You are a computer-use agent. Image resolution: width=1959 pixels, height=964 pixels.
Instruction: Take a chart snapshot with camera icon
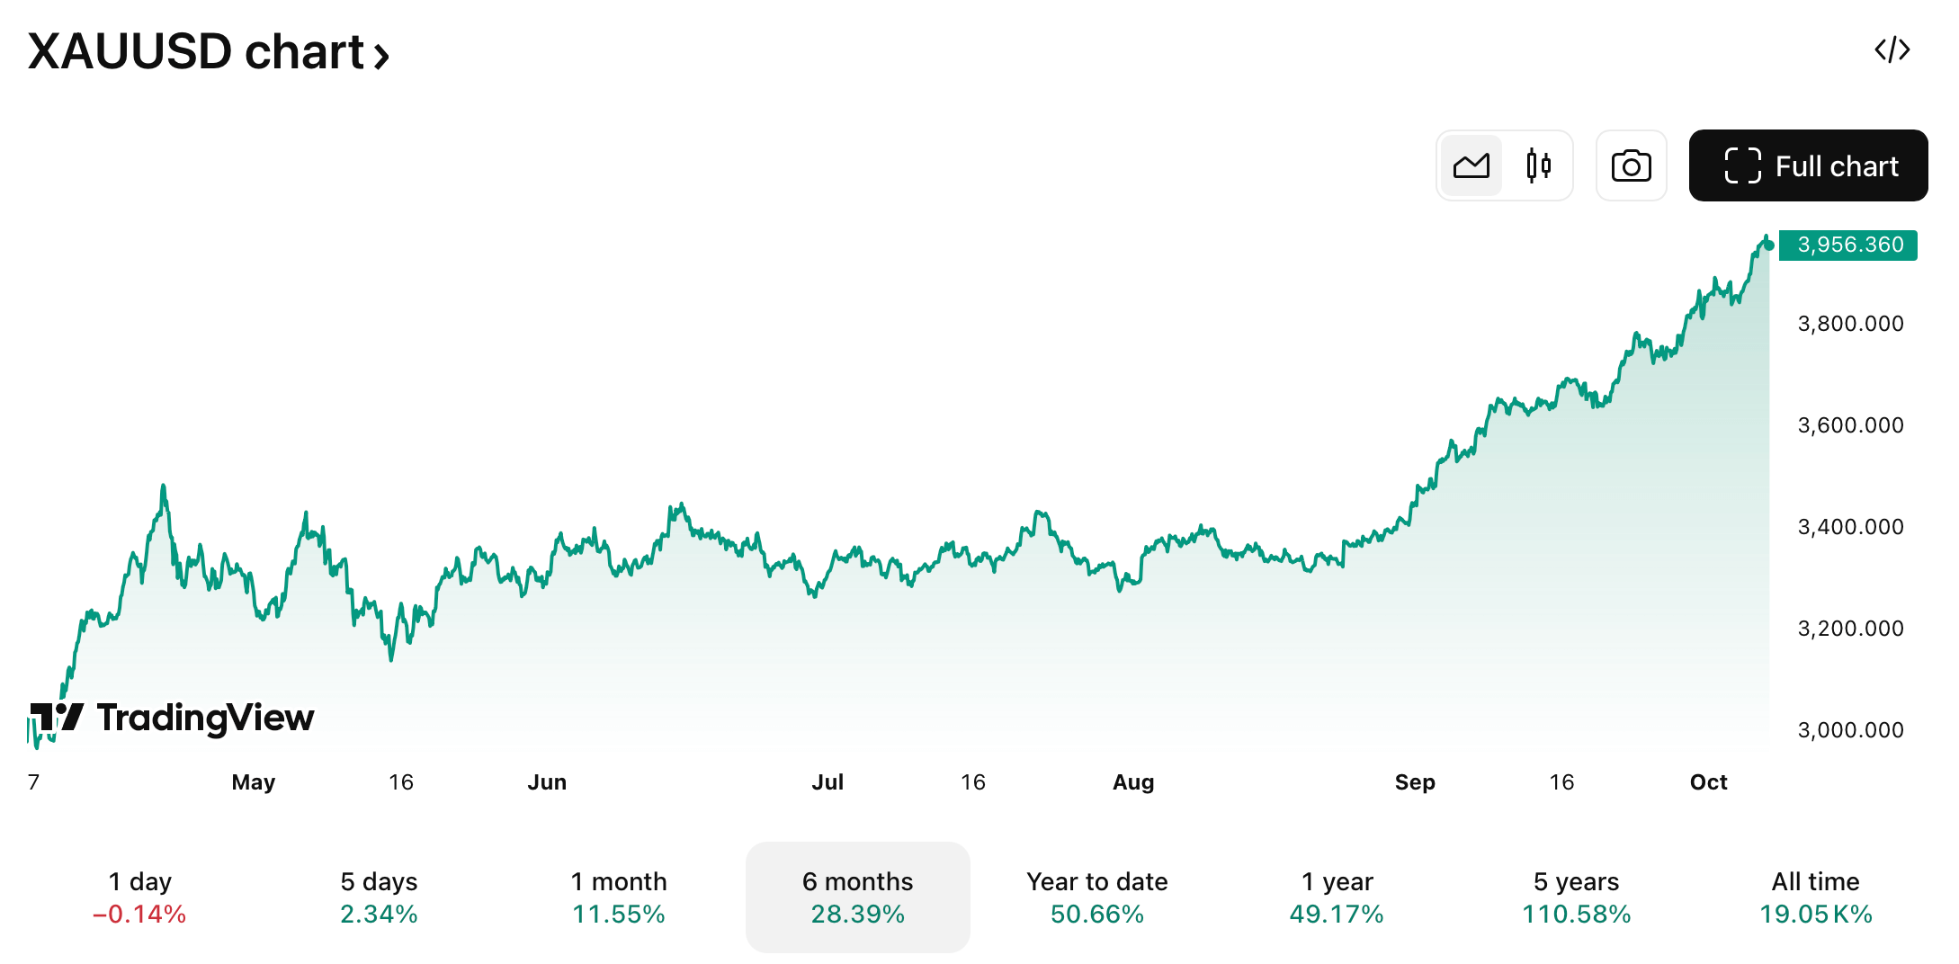pos(1631,166)
